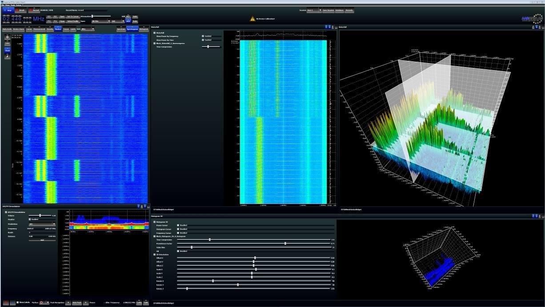This screenshot has height=307, width=545.
Task: Adjust the Time Compression slider in Waterfall
Action: pos(211,47)
